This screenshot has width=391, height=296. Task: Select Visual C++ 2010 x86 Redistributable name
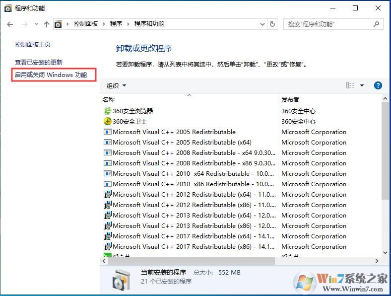[x=193, y=184]
